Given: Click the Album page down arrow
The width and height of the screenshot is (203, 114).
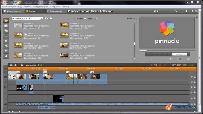Looking at the screenshot, I should click(134, 59).
